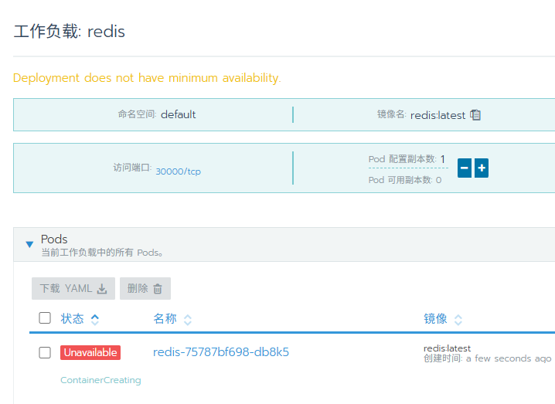The image size is (555, 404).
Task: Collapse the Pods section triangle
Action: point(29,244)
